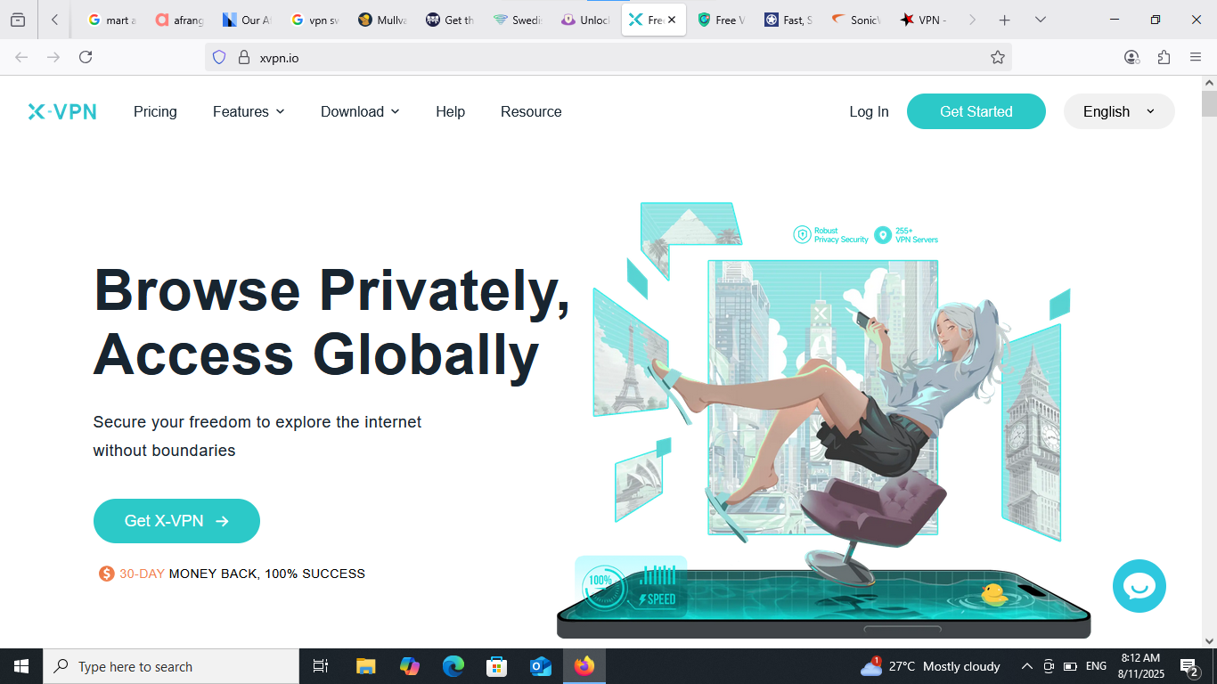Open the clock showing 8:12 AM
This screenshot has height=684, width=1217.
1141,666
